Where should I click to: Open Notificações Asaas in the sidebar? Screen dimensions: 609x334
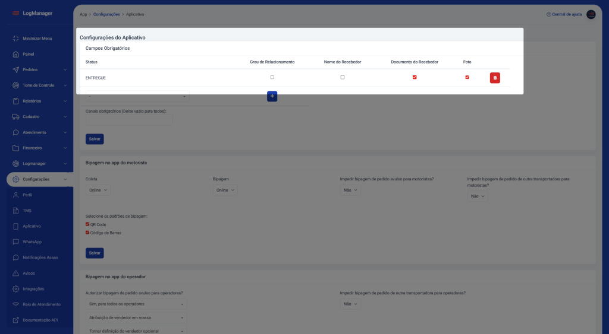[40, 257]
